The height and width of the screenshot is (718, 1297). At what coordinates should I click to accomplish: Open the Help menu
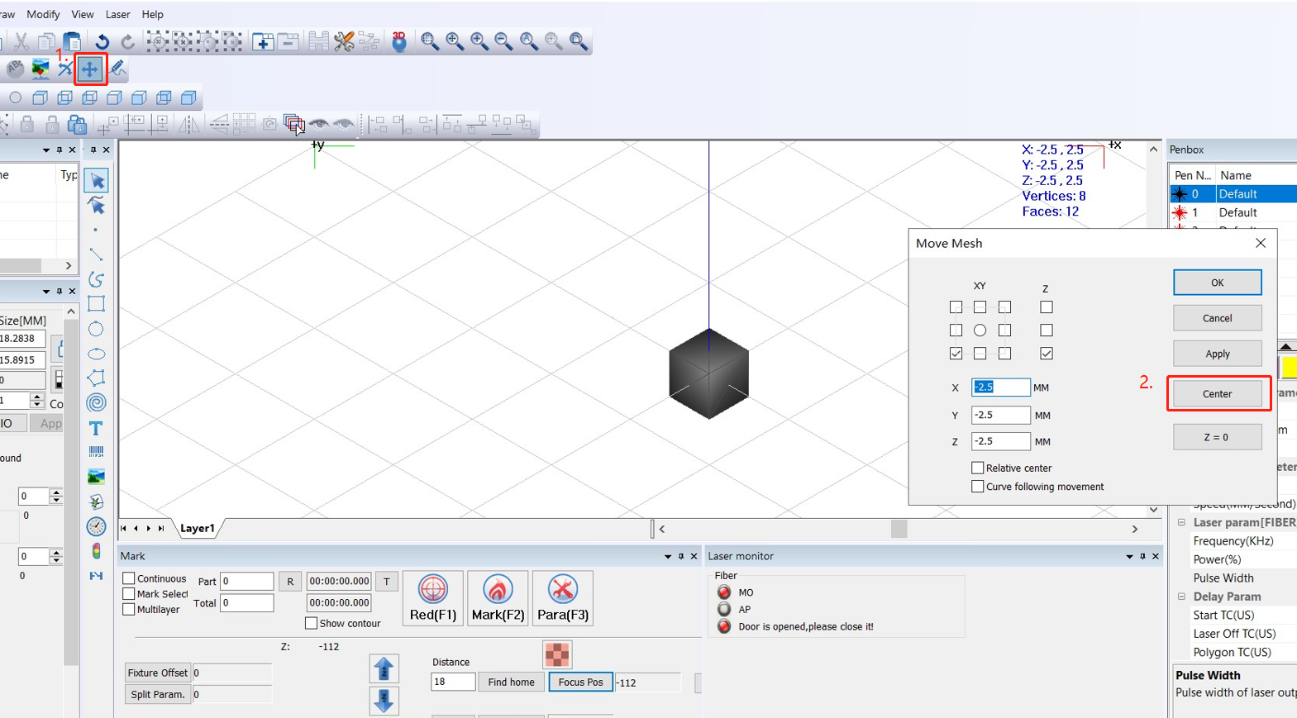[x=153, y=14]
